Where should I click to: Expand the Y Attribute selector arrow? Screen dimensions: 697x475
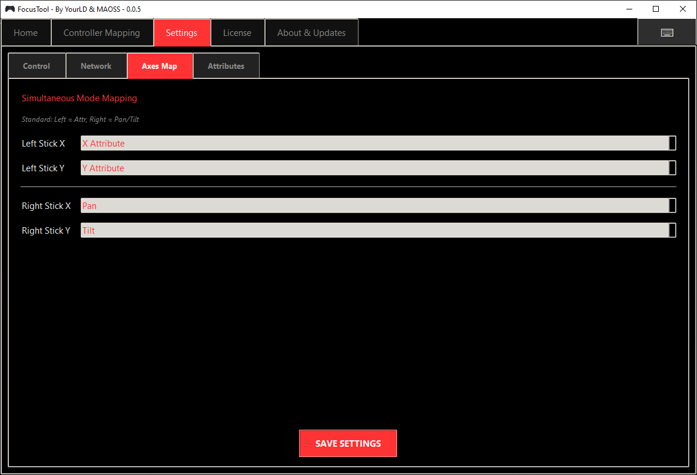pyautogui.click(x=672, y=168)
